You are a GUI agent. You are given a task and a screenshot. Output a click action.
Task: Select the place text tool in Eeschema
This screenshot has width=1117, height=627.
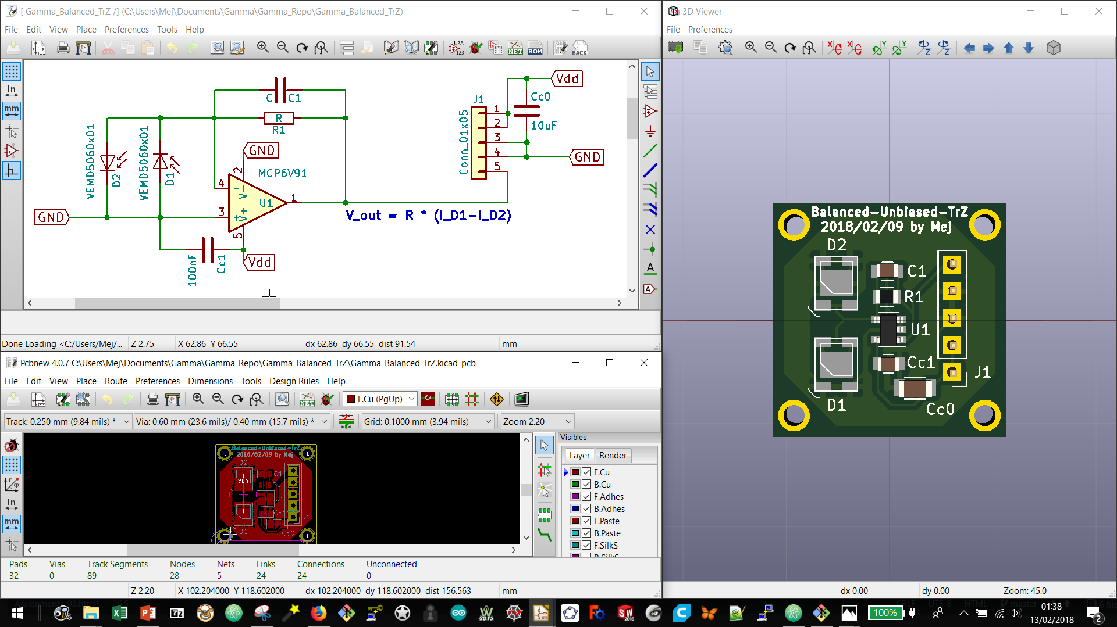click(650, 269)
